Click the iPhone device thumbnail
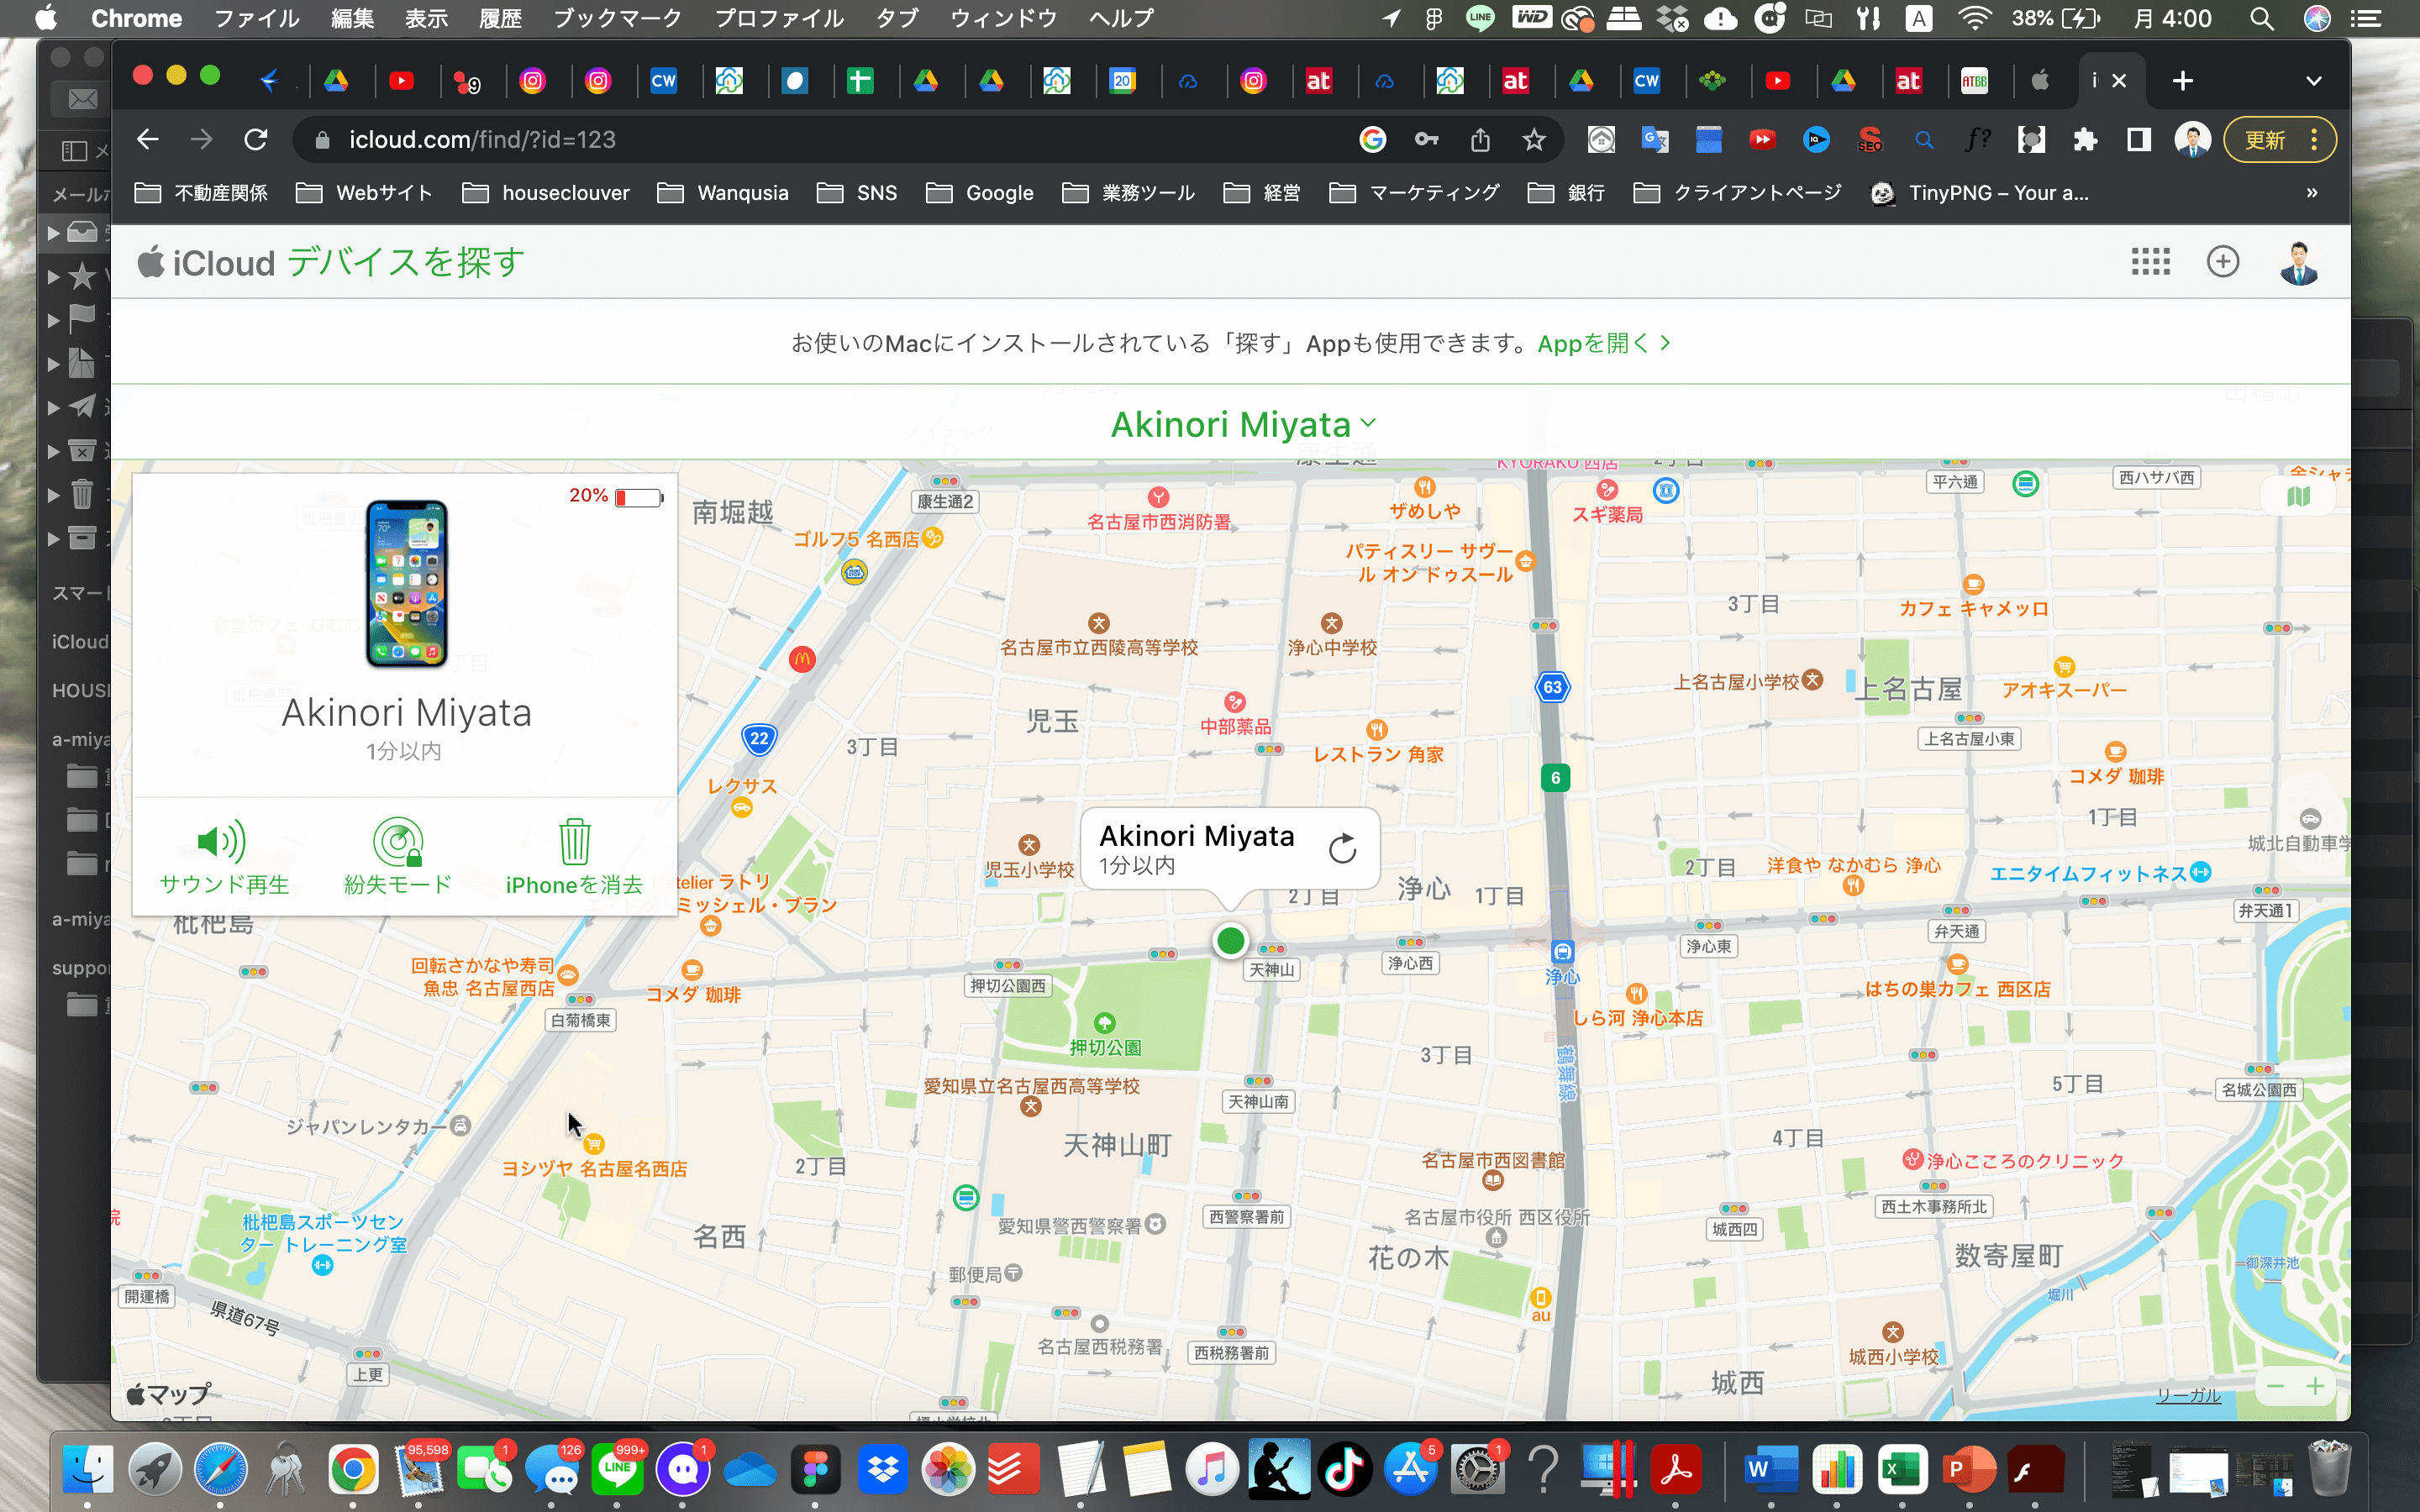2420x1512 pixels. coord(406,584)
